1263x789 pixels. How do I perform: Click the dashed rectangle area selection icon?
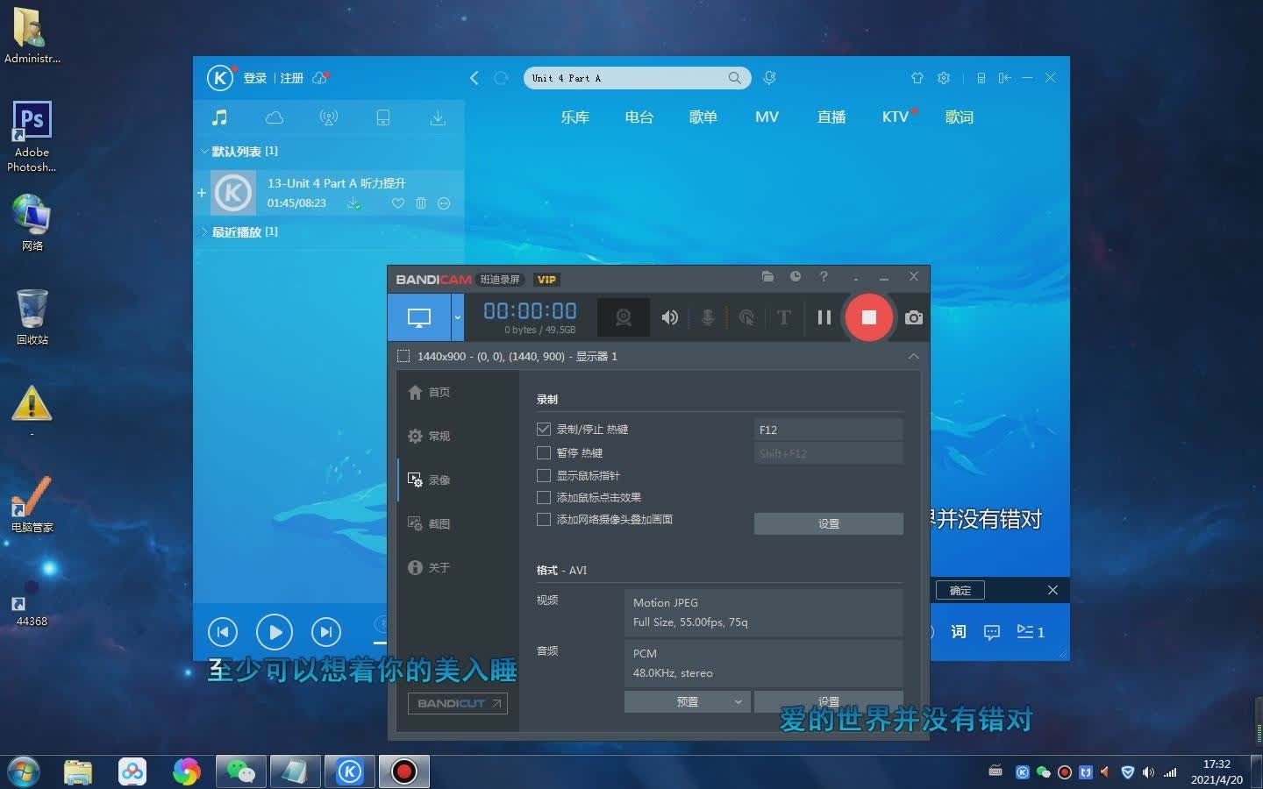click(x=403, y=356)
